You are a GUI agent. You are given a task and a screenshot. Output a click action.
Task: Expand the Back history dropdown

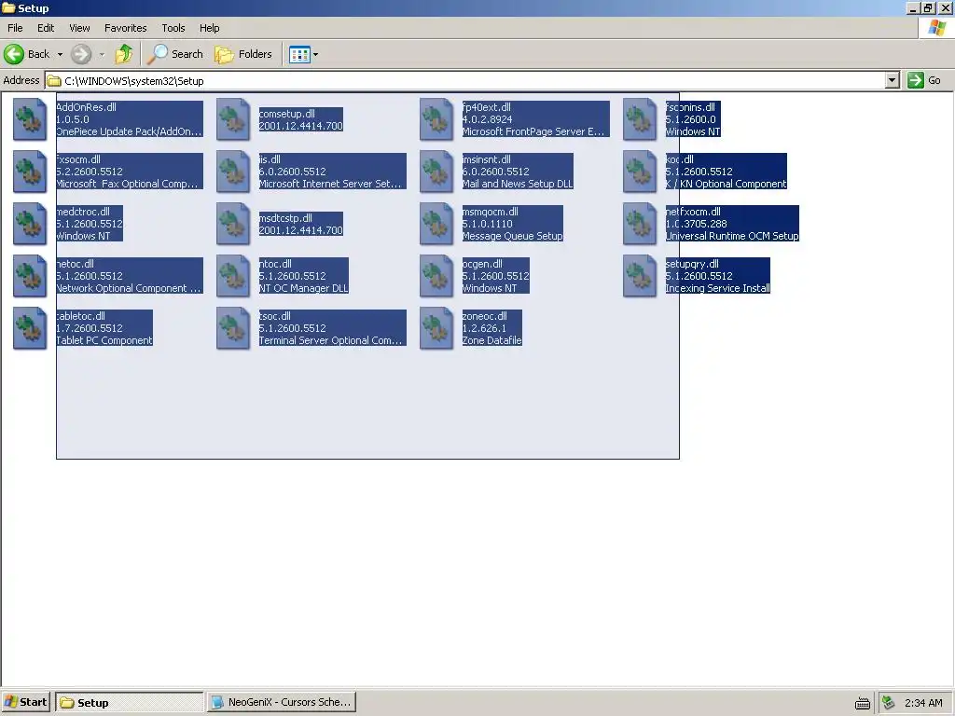(x=61, y=54)
